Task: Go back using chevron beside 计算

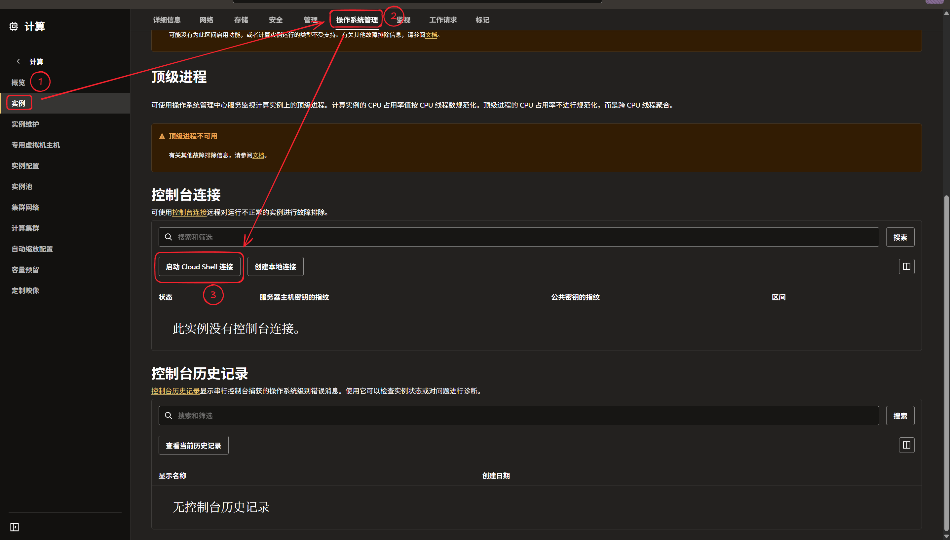Action: point(18,62)
